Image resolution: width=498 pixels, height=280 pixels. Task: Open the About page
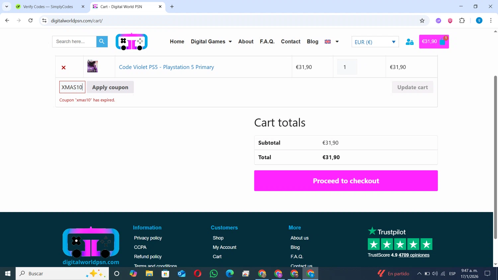(246, 41)
